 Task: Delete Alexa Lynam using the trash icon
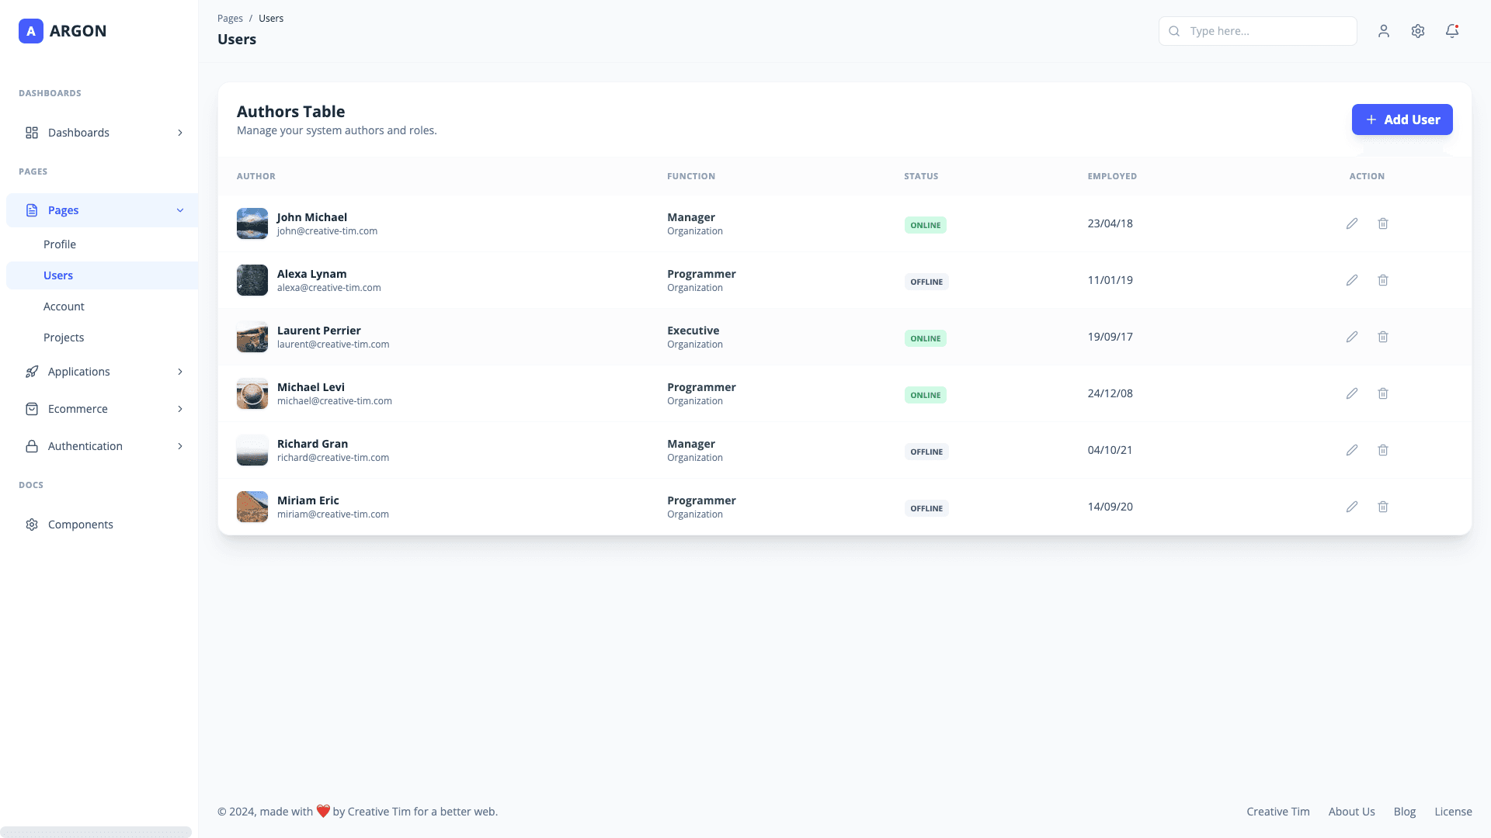point(1383,280)
